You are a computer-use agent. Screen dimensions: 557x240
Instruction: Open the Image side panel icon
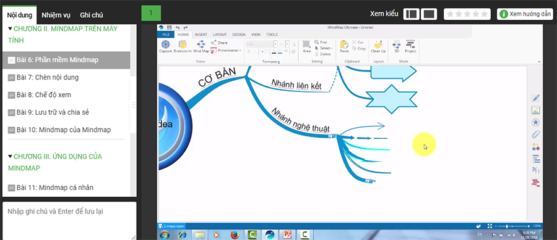point(536,110)
